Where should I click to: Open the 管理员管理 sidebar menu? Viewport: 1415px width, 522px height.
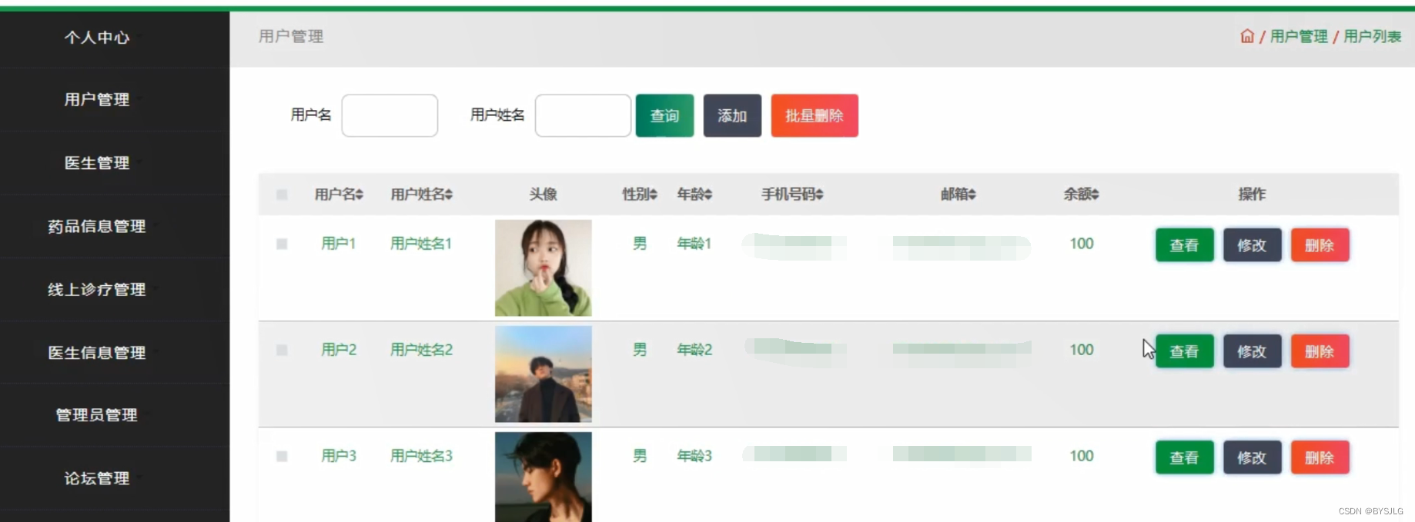(97, 415)
